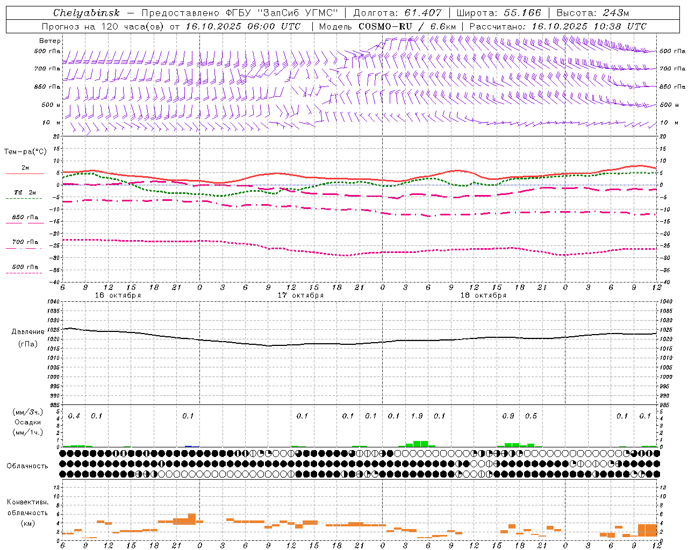This screenshot has height=550, width=688.
Task: Click the Тем-ра(°C) temperature panel label
Action: tap(25, 152)
